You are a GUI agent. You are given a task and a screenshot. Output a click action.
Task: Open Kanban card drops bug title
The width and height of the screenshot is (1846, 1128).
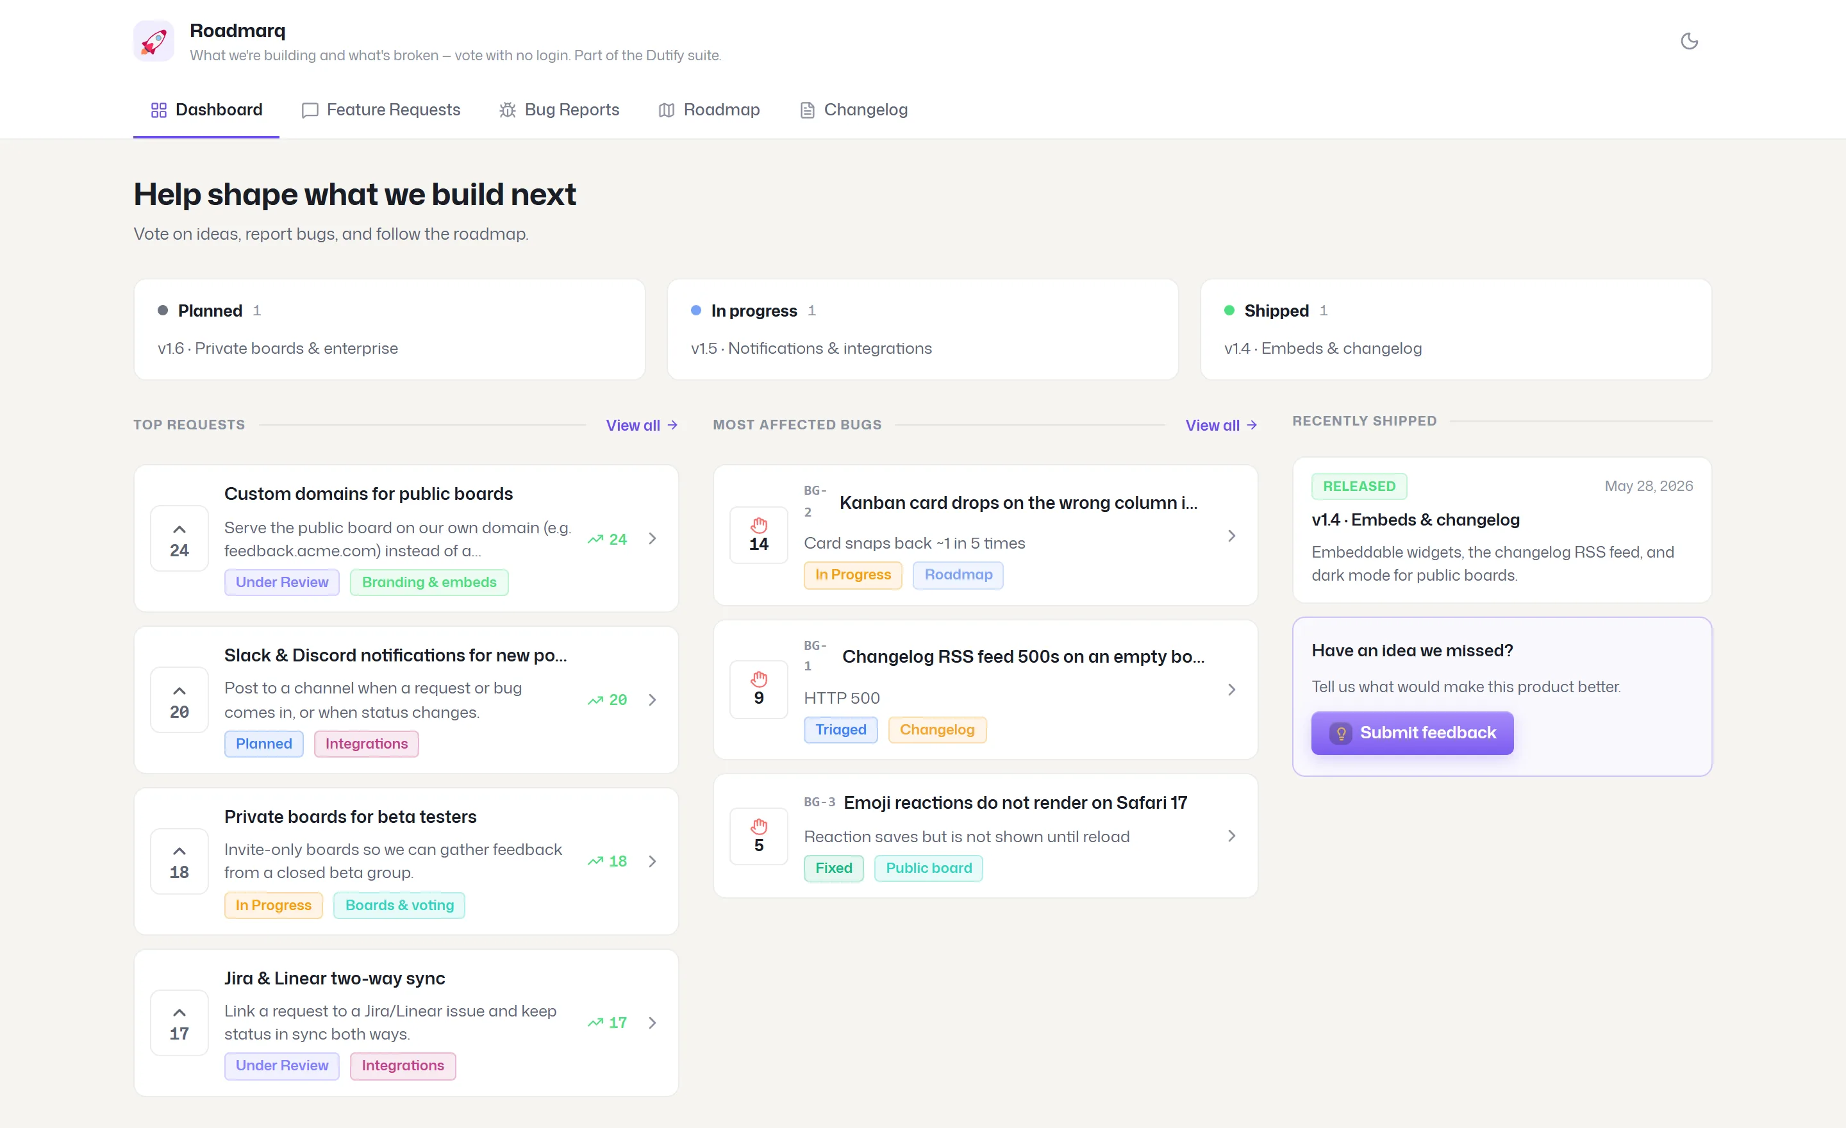click(x=1018, y=503)
